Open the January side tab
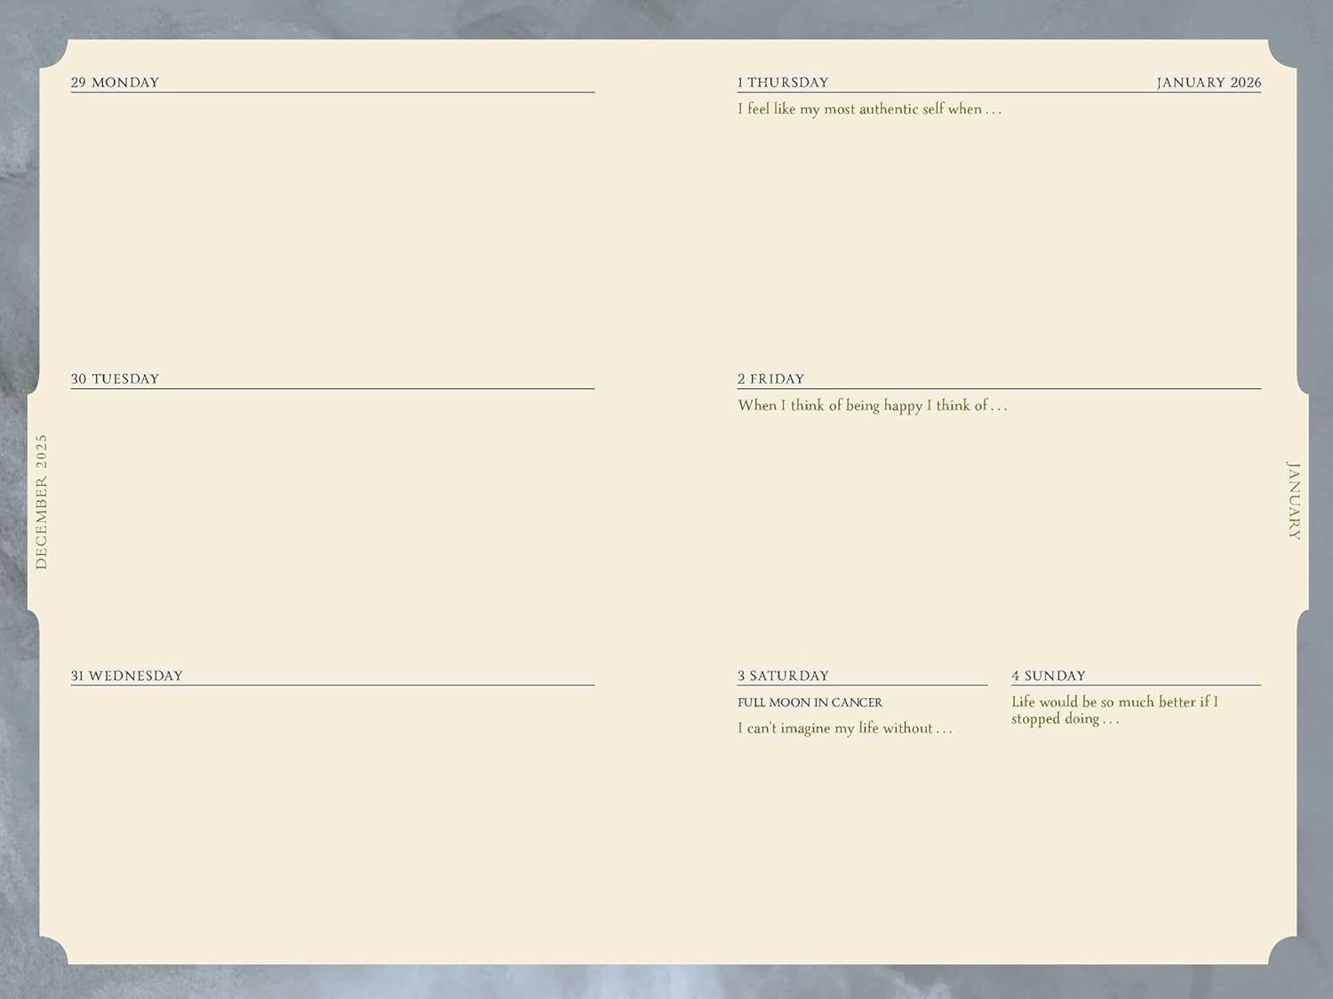Image resolution: width=1333 pixels, height=999 pixels. point(1294,500)
